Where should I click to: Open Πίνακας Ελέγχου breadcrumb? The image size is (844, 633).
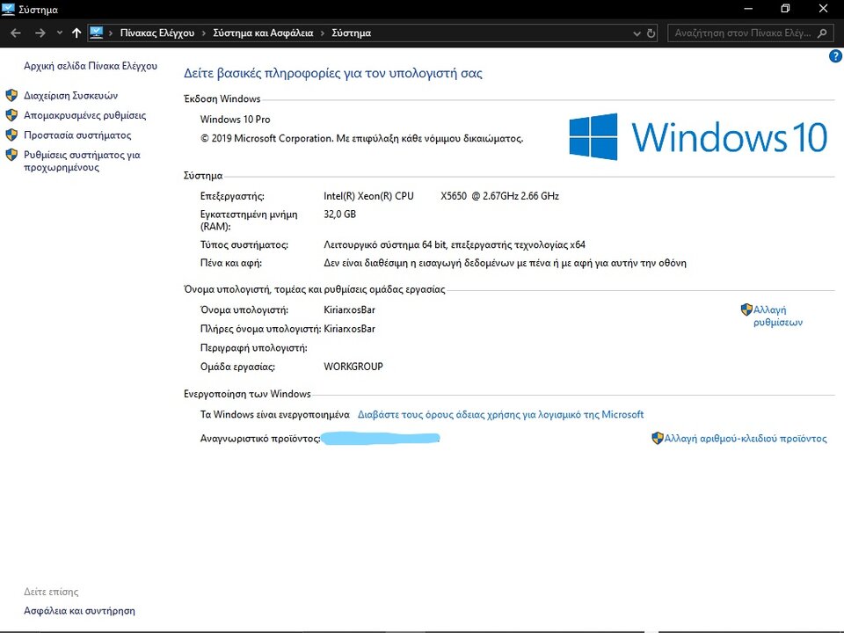tap(157, 33)
